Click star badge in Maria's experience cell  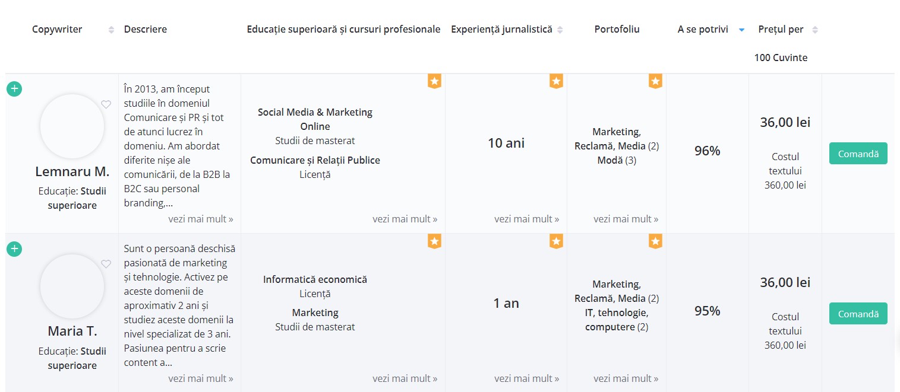coord(556,241)
